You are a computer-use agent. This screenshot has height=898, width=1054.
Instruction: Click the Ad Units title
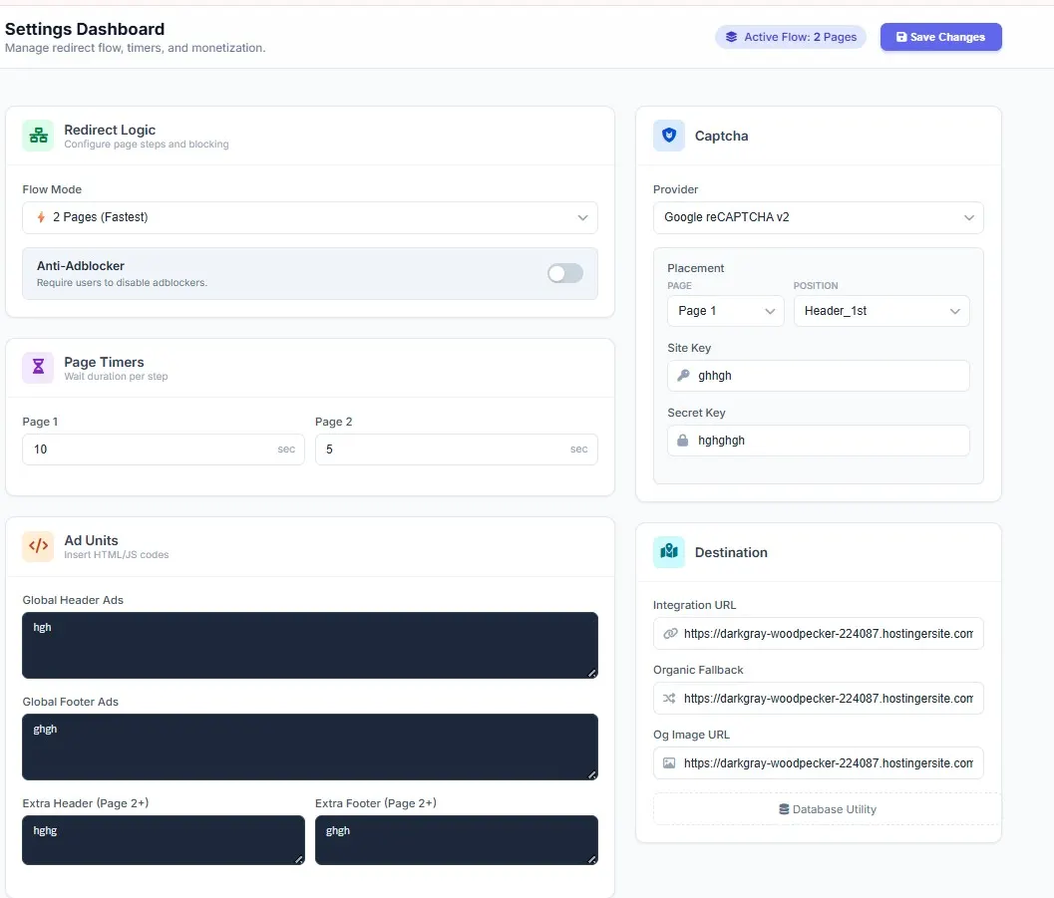pos(91,540)
